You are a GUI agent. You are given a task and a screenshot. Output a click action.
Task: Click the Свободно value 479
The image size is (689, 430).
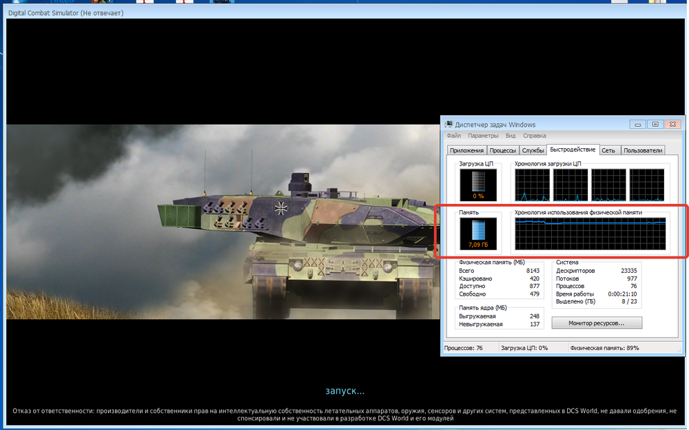pos(535,294)
